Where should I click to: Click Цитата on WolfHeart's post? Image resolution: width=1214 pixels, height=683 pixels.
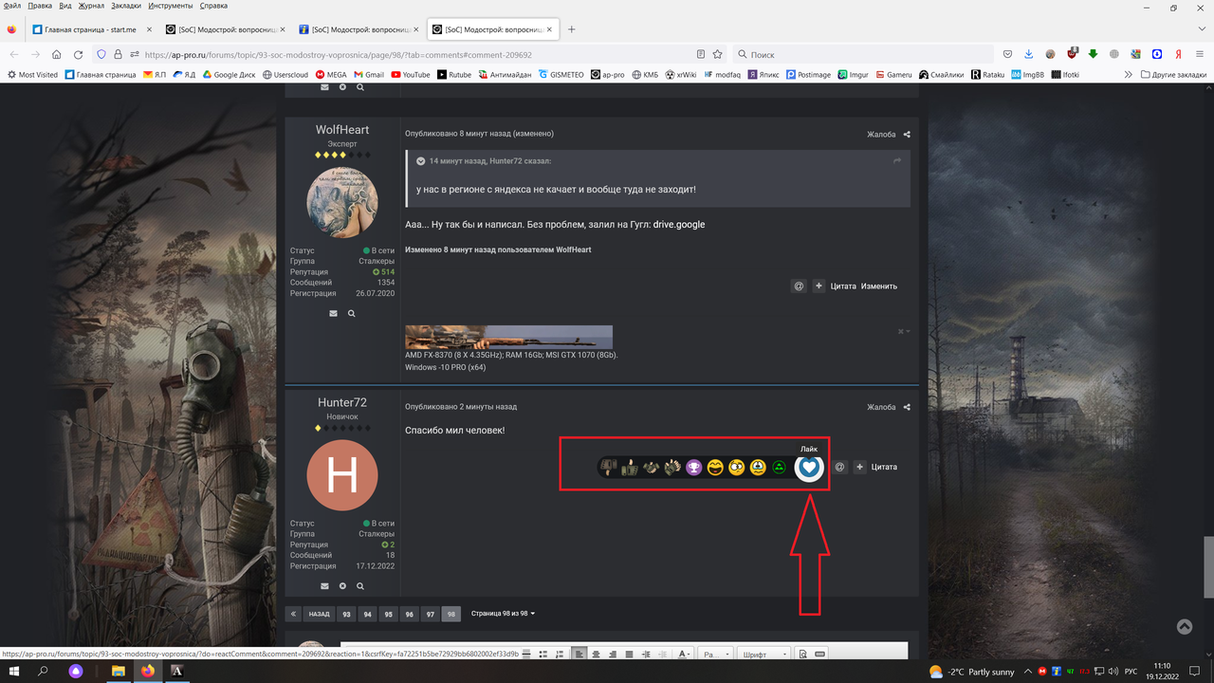point(843,286)
